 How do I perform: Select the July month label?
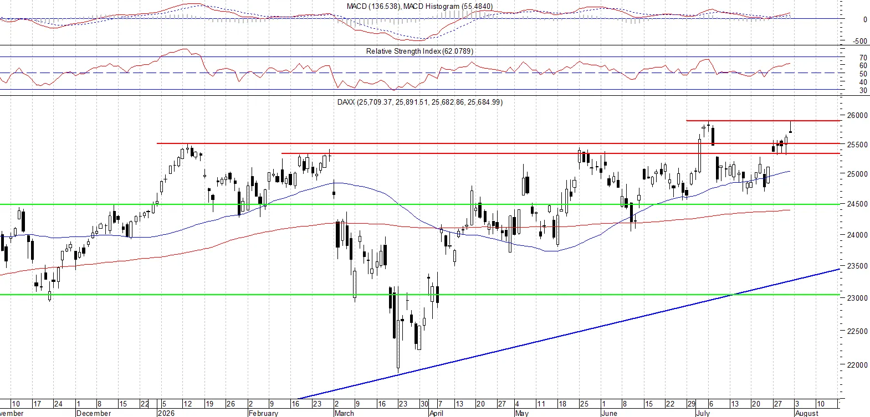703,413
